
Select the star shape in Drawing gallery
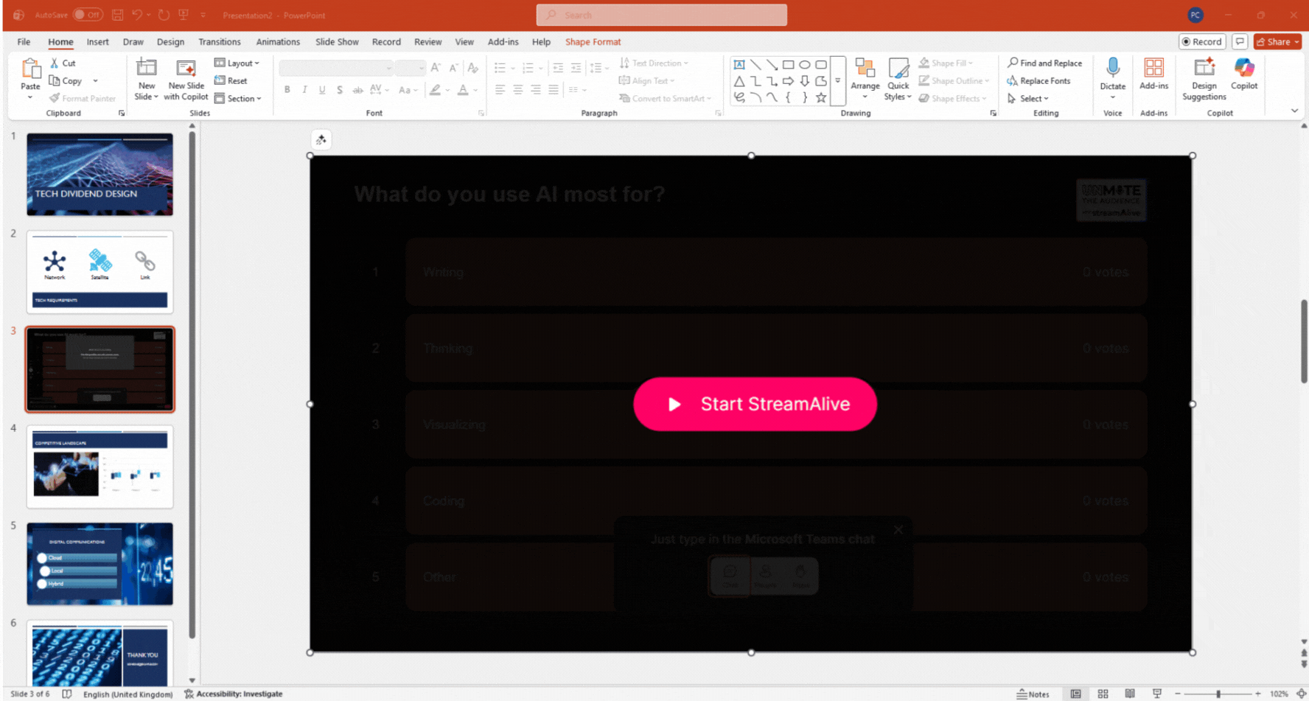(820, 97)
